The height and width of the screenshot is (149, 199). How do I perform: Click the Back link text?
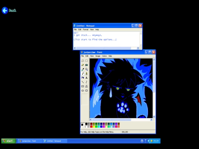(13, 10)
